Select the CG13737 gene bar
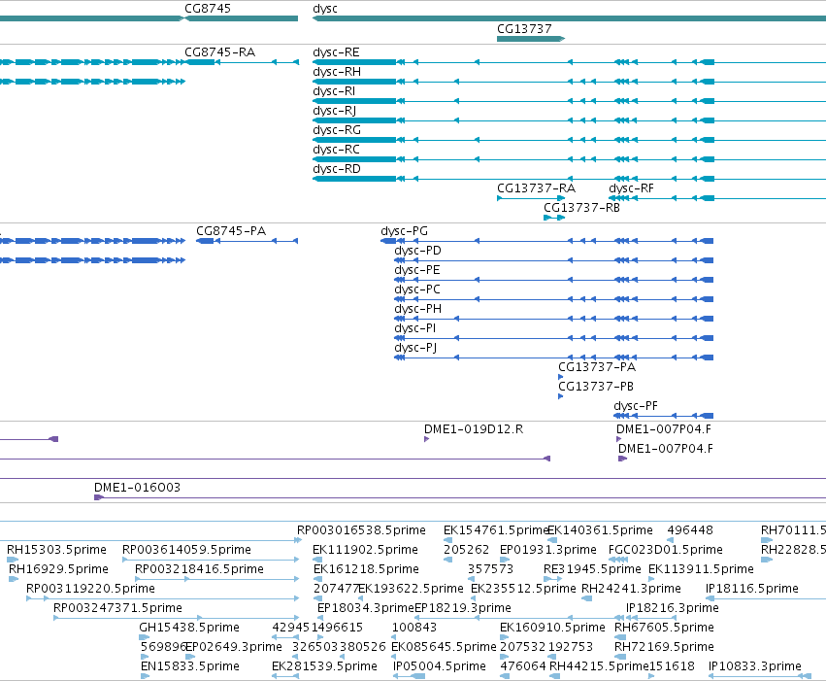The image size is (826, 681). 531,39
